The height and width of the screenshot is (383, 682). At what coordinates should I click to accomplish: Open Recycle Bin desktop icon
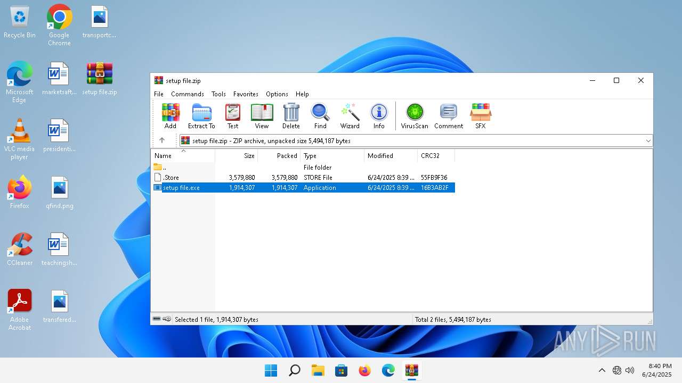click(20, 22)
